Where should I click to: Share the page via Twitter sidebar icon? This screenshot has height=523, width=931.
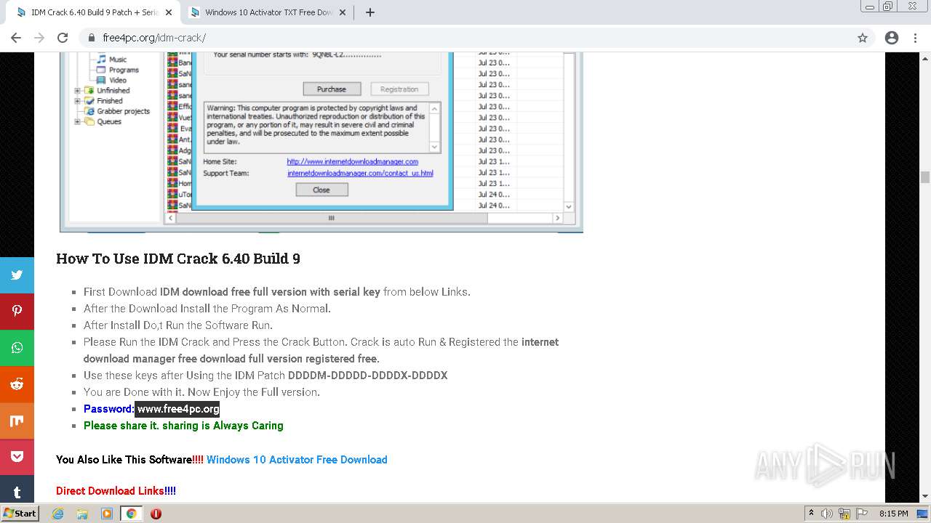click(x=17, y=275)
